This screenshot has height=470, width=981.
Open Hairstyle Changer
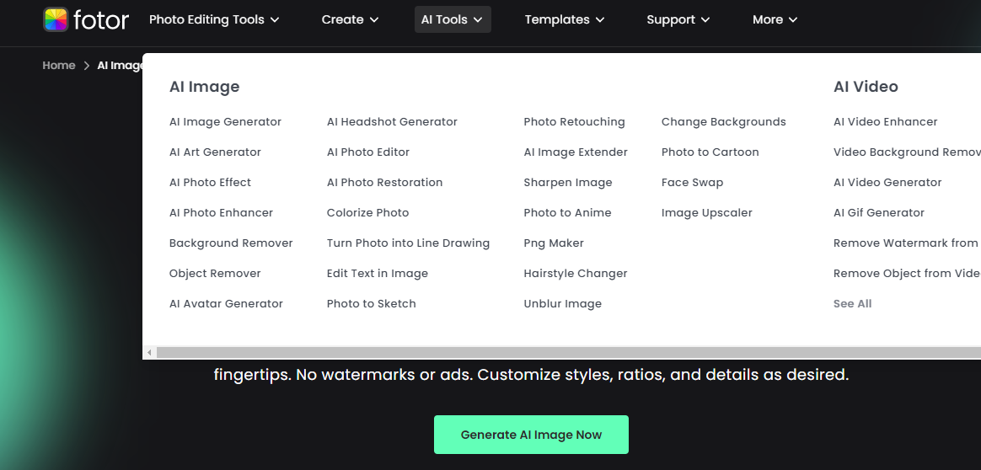coord(576,273)
